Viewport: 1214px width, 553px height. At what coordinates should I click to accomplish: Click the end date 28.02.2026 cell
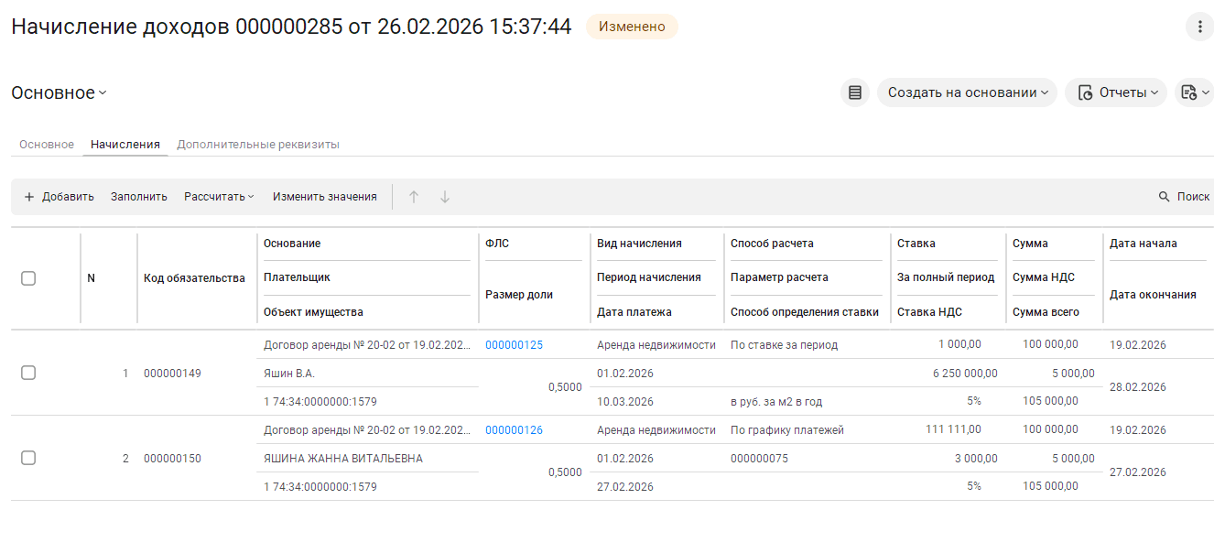pos(1138,387)
